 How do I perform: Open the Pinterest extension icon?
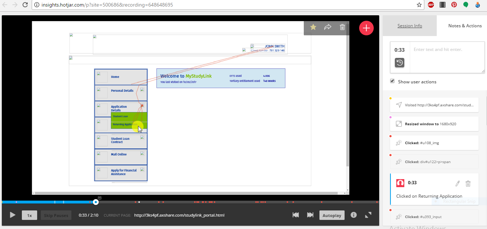(x=454, y=5)
